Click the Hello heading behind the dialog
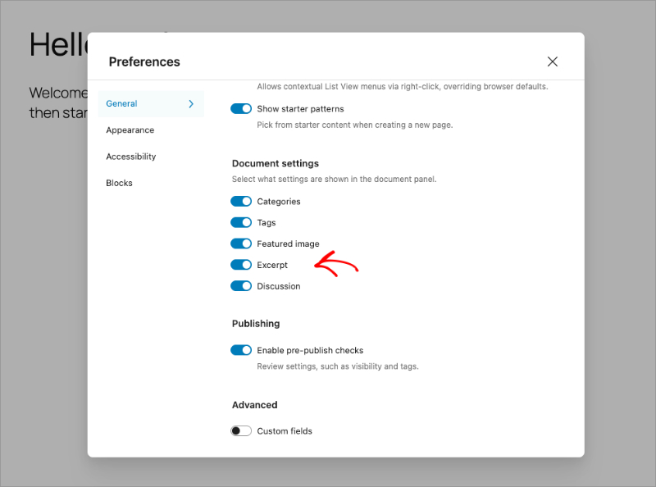Viewport: 656px width, 487px height. click(x=49, y=44)
